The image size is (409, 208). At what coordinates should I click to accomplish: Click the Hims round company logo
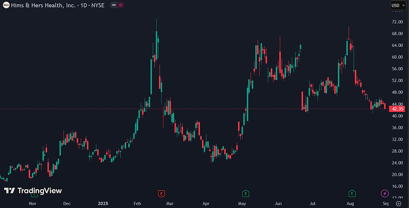pos(6,5)
